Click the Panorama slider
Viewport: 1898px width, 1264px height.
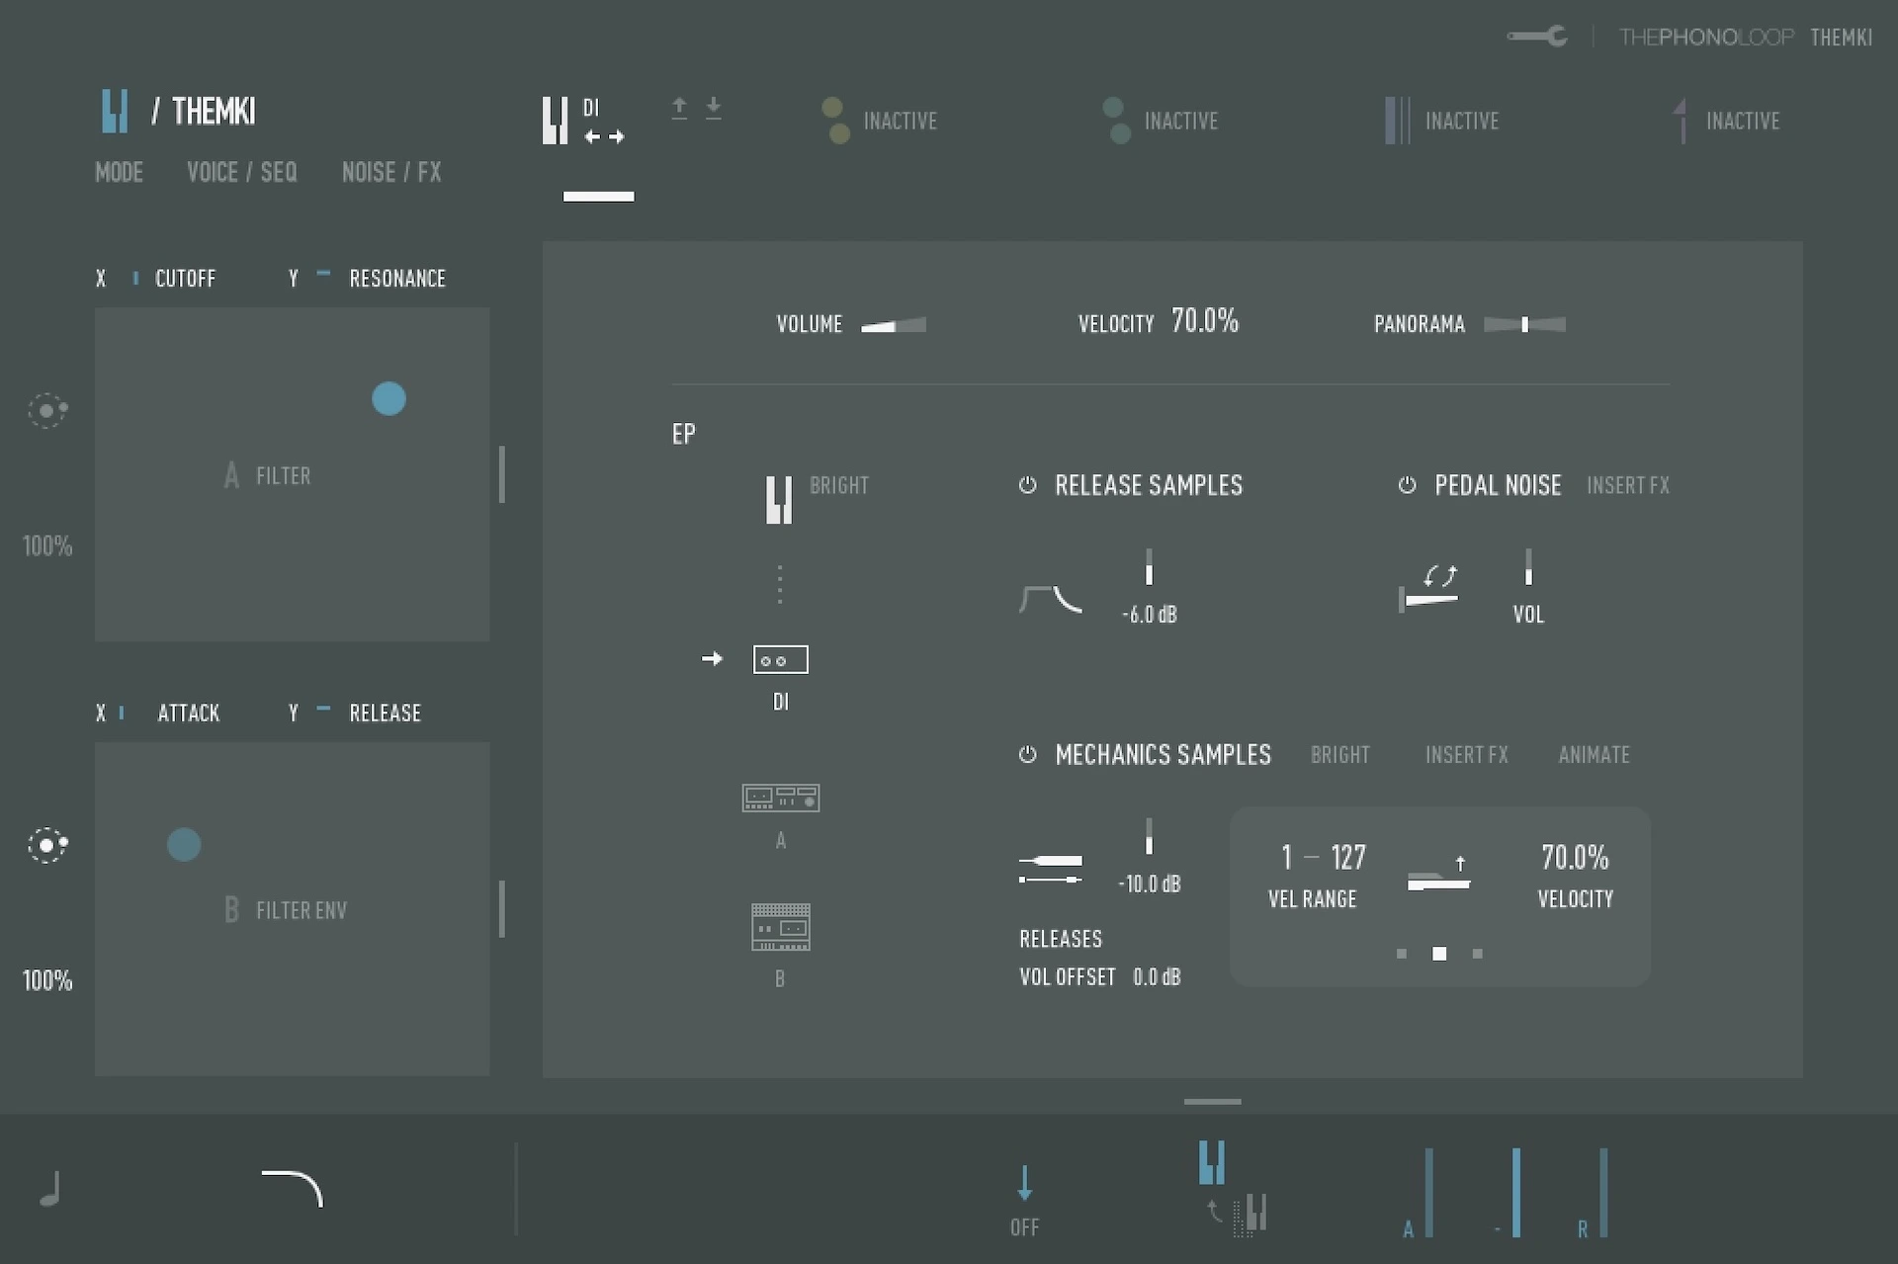1524,324
